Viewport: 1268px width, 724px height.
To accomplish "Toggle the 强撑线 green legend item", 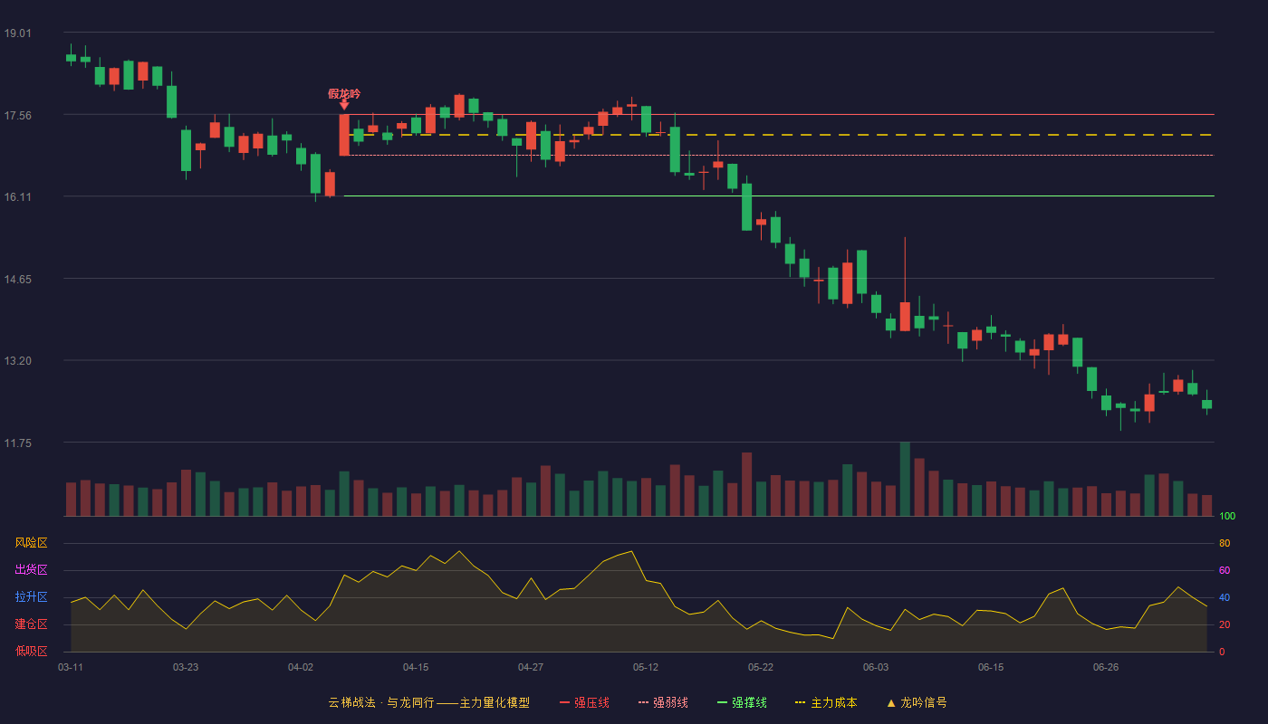I will coord(742,702).
